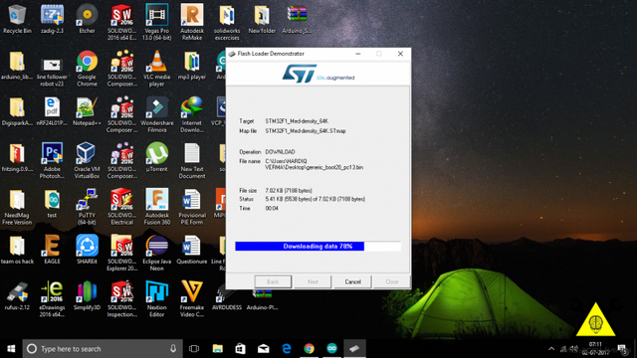Click the greyed Back button
The width and height of the screenshot is (637, 358).
273,281
